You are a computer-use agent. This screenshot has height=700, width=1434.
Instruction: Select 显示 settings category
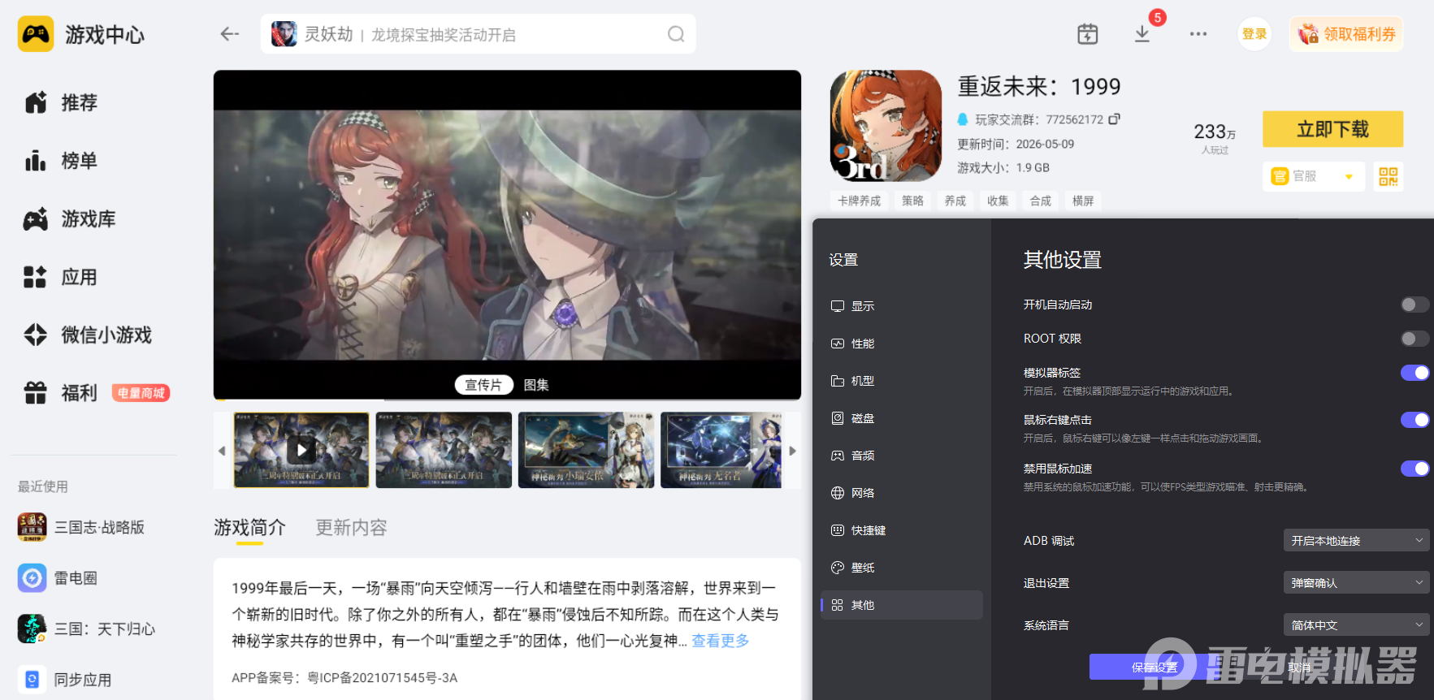tap(902, 306)
